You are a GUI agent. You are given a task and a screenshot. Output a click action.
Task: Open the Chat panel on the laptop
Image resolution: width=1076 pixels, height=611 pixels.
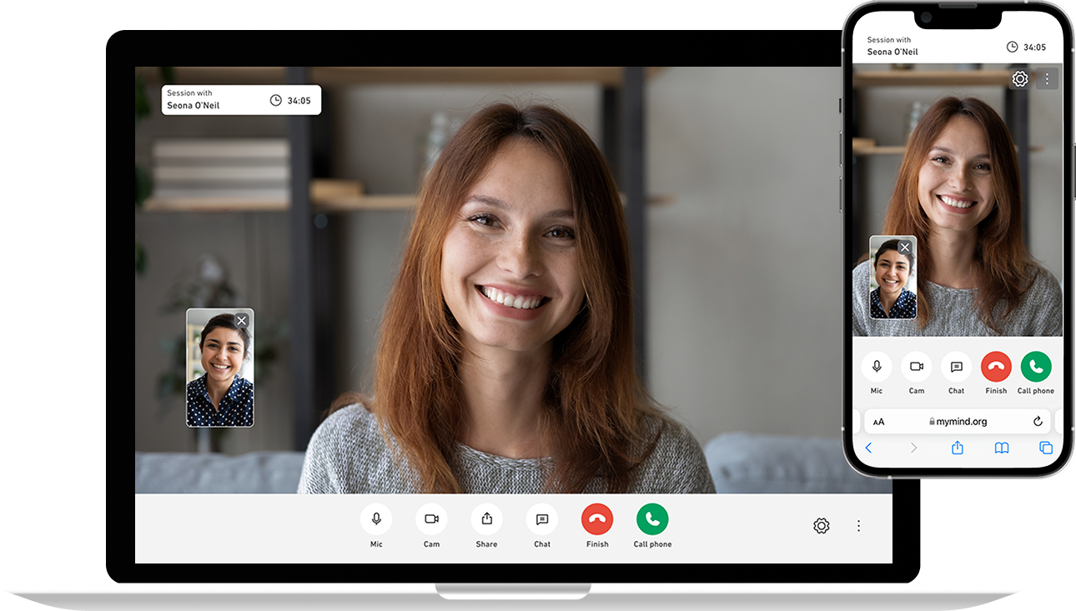[542, 519]
